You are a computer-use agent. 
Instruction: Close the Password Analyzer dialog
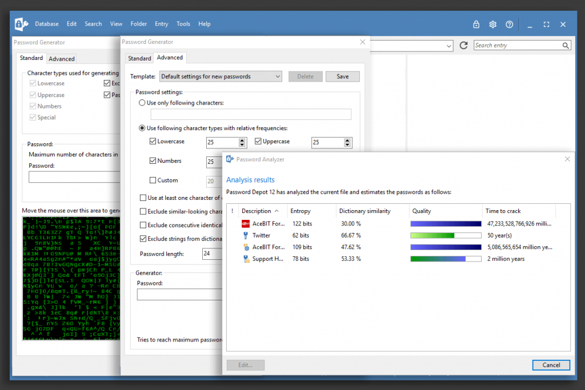pos(567,159)
